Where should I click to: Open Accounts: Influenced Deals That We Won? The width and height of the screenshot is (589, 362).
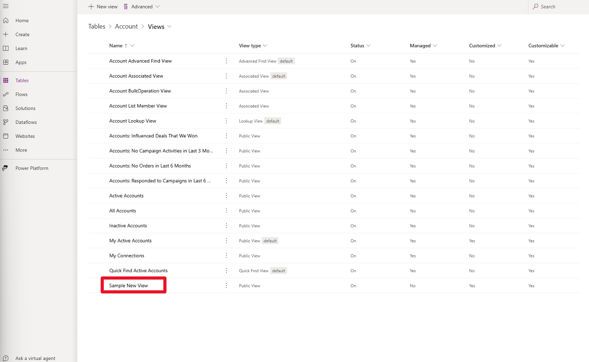(x=153, y=136)
